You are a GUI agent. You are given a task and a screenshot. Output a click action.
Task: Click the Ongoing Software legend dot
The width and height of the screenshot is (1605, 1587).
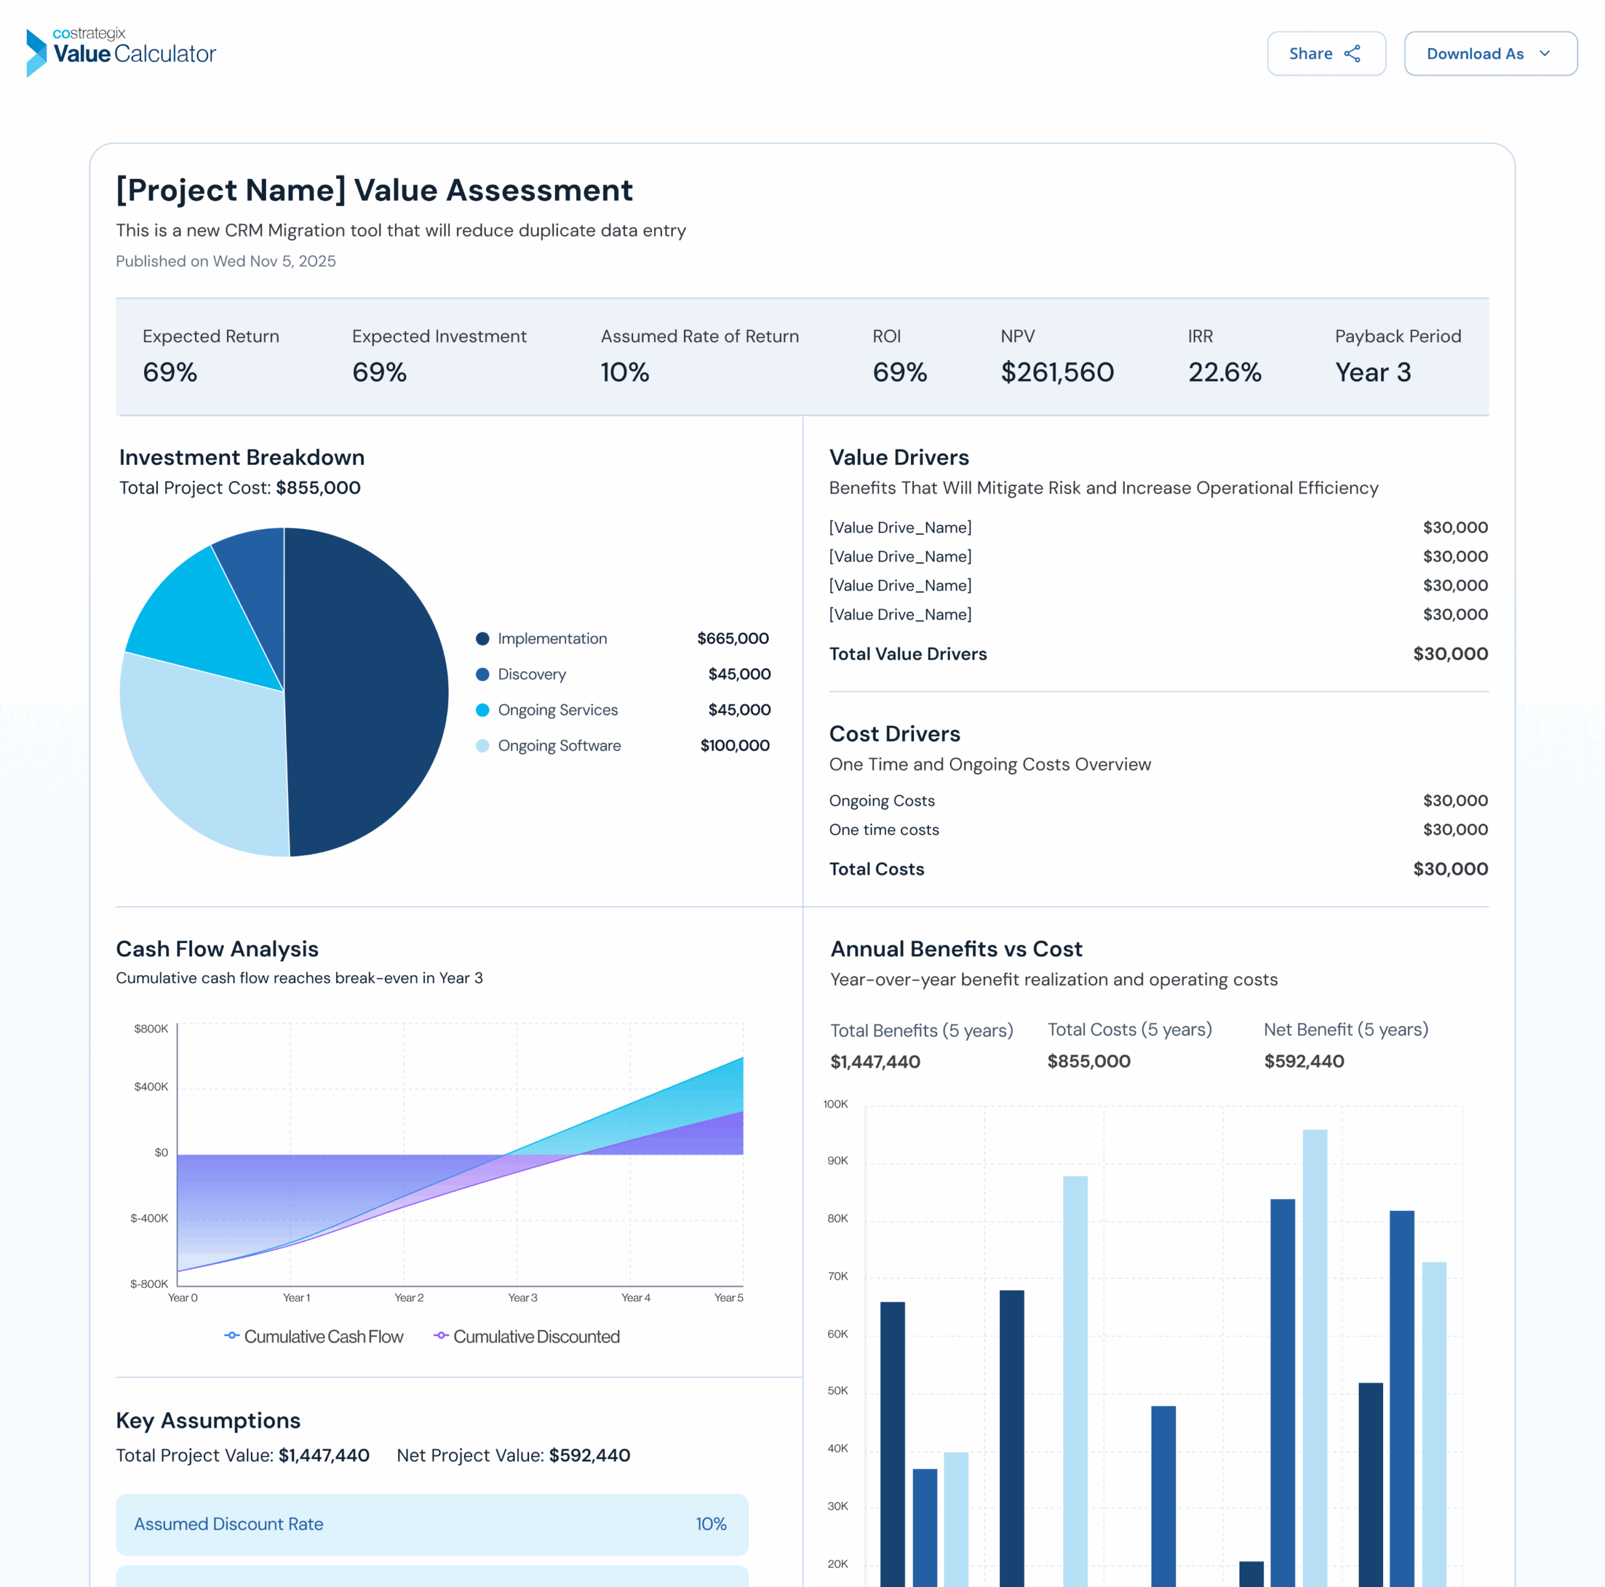[x=482, y=746]
